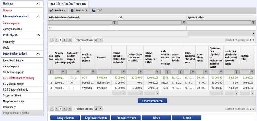
Task: Go to next page in lower pager
Action: [65, 109]
